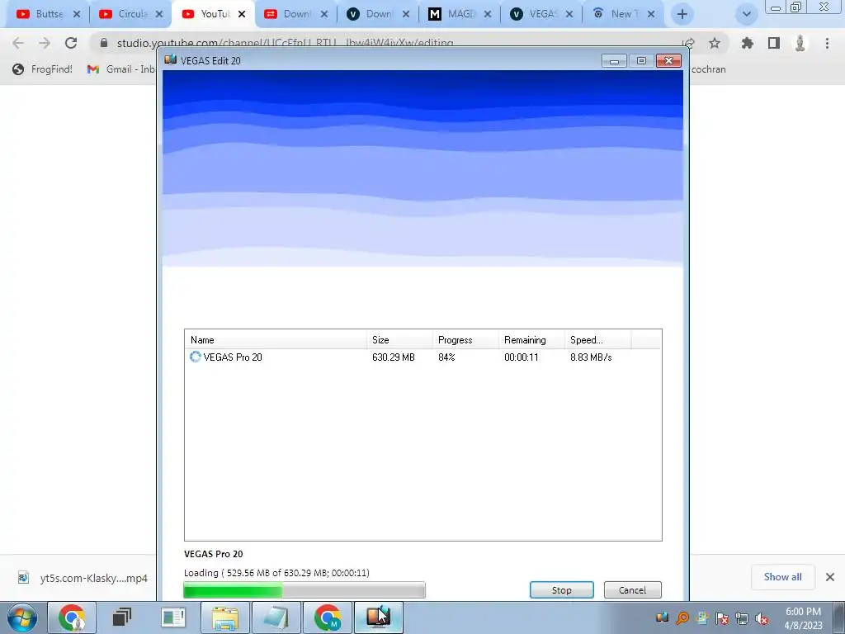Screen dimensions: 845x634
Task: Open Chrome extensions puzzle icon
Action: 747,43
